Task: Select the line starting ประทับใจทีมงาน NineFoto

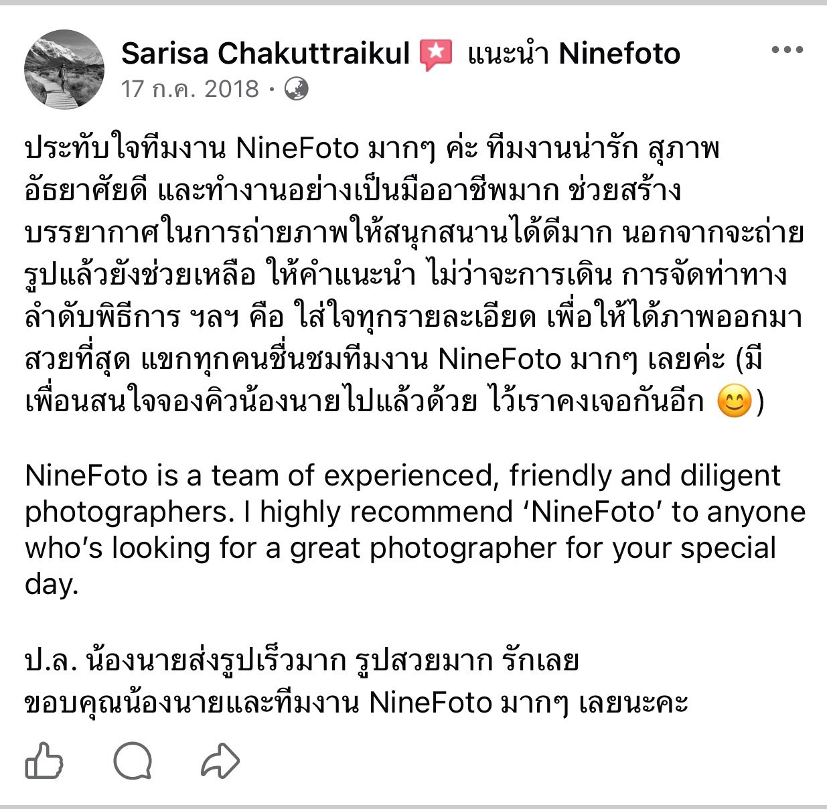Action: point(372,149)
